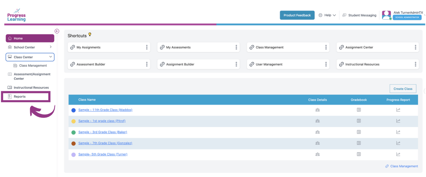Open the Instructional Resources shortcut card
Viewport: 426px width, 177px height.
pos(378,64)
